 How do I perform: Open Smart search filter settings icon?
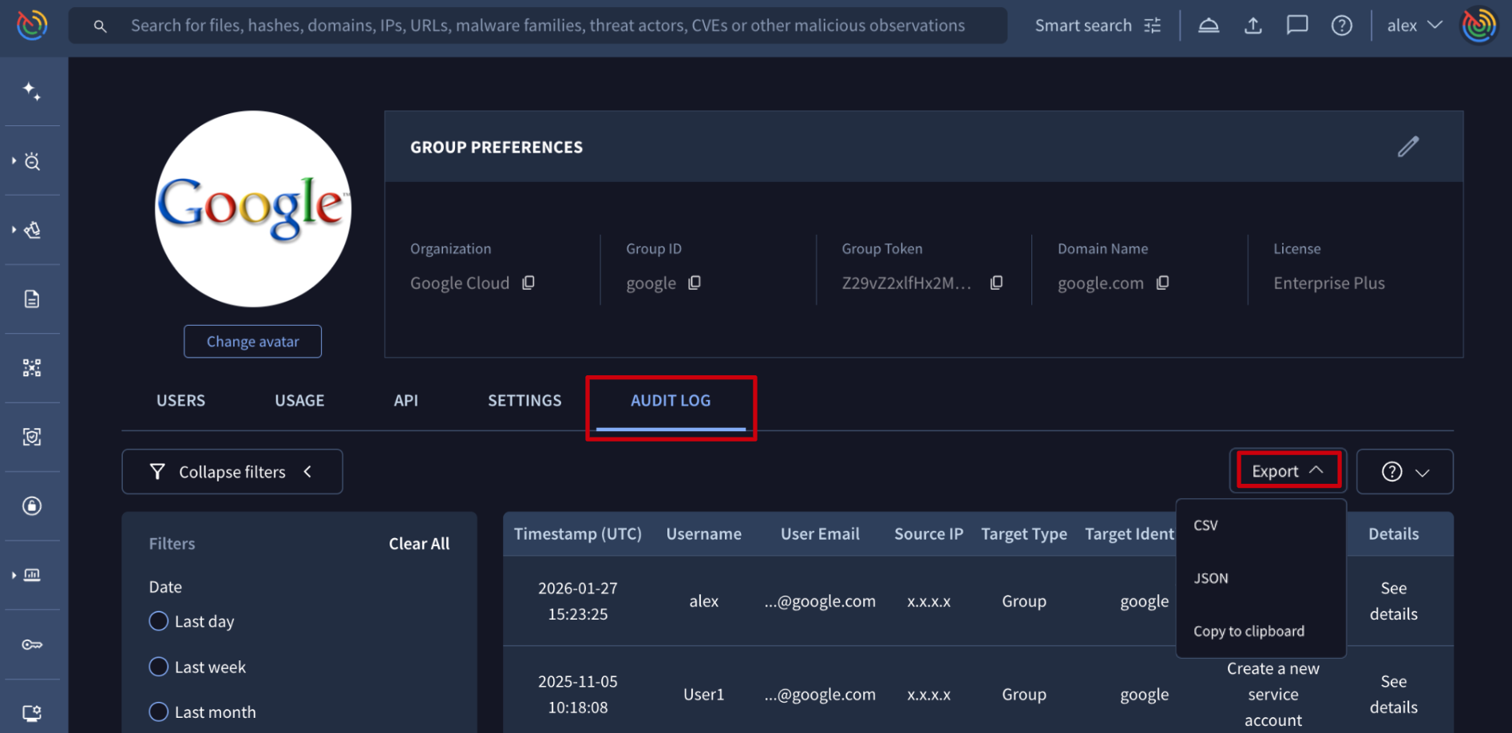(1152, 26)
